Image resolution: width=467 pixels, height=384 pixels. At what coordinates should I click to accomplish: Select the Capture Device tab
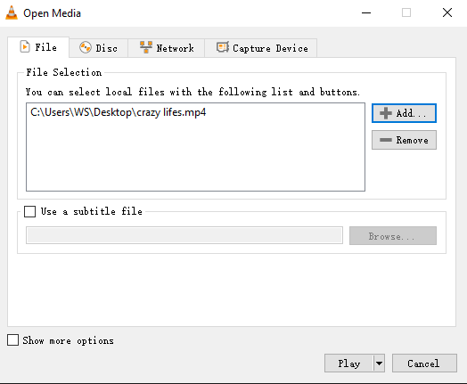(x=261, y=48)
